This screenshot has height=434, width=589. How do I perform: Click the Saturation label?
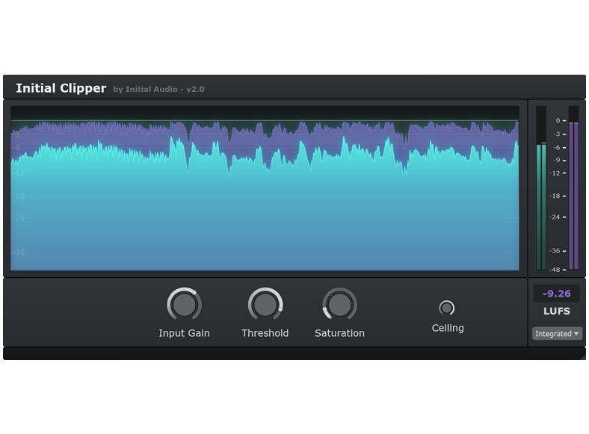(339, 333)
